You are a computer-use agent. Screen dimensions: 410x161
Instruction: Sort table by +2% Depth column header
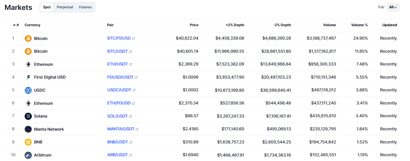coord(235,25)
